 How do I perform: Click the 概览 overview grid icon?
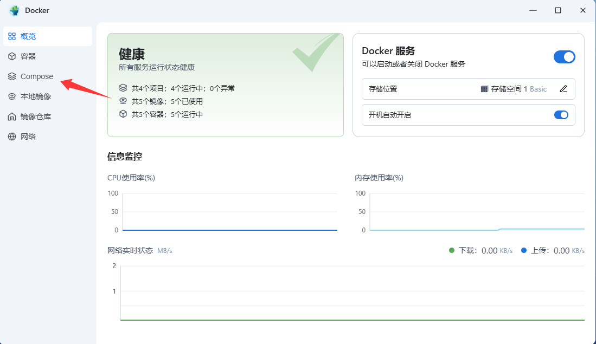pyautogui.click(x=12, y=36)
